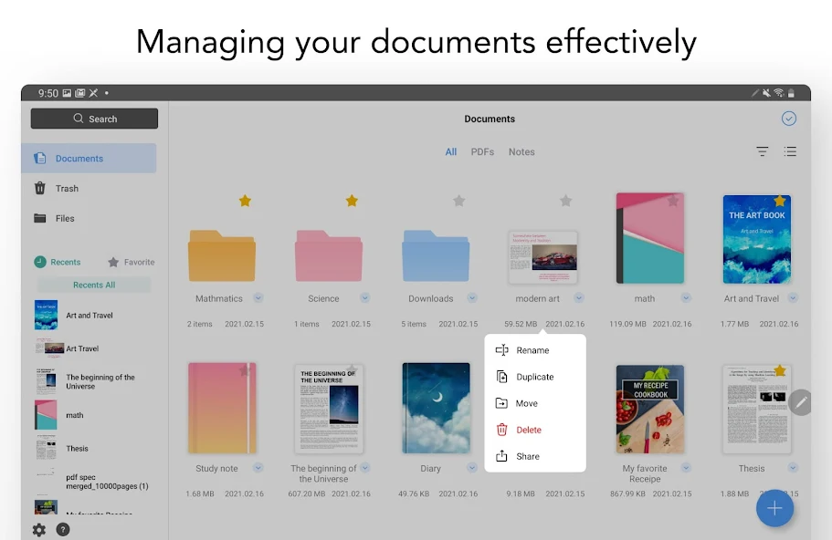Open the Downloads blue folder
832x540 pixels.
436,255
